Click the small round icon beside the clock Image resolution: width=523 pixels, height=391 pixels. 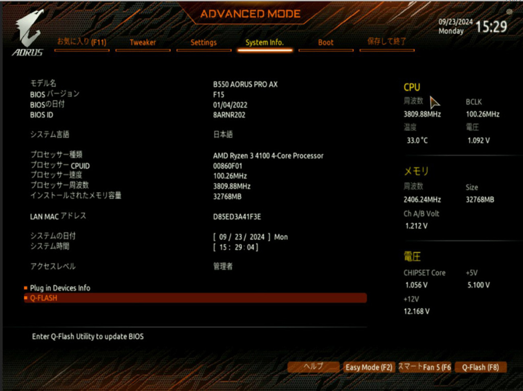[x=509, y=12]
